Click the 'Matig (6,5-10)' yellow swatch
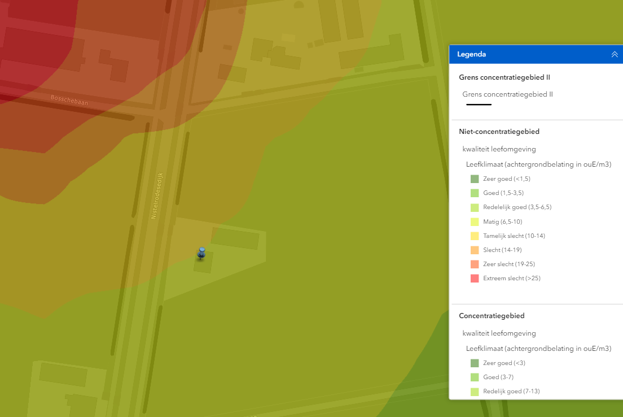623x417 pixels. [x=475, y=221]
